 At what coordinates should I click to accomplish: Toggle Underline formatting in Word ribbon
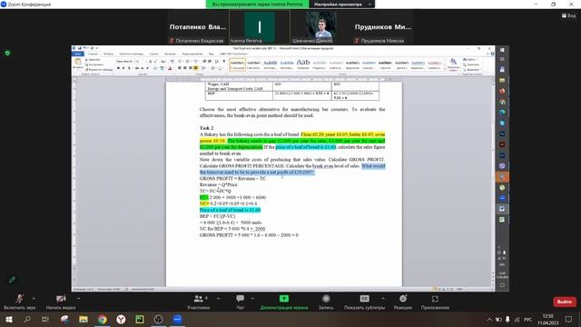pos(129,68)
